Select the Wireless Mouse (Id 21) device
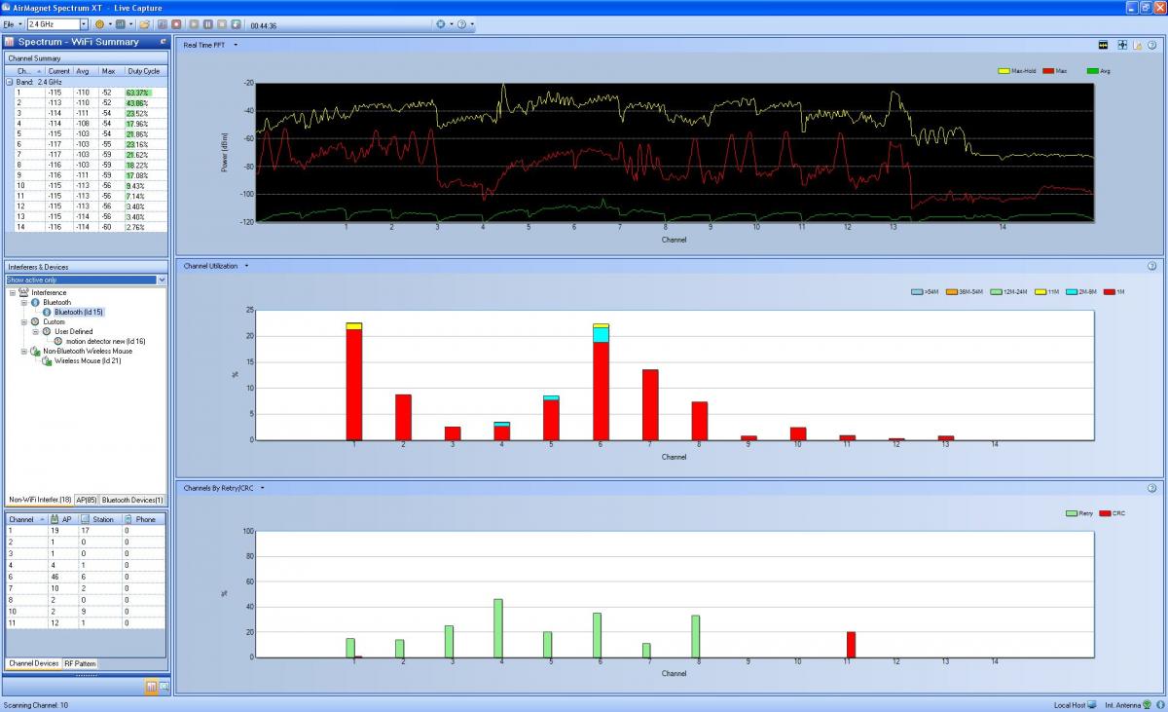1168x712 pixels. [x=88, y=360]
